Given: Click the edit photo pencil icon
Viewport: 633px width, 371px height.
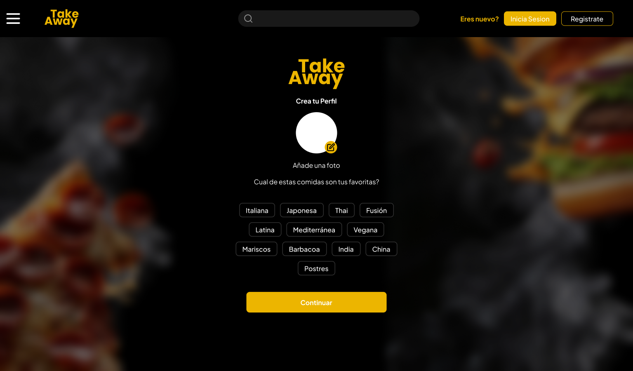Looking at the screenshot, I should coord(331,147).
